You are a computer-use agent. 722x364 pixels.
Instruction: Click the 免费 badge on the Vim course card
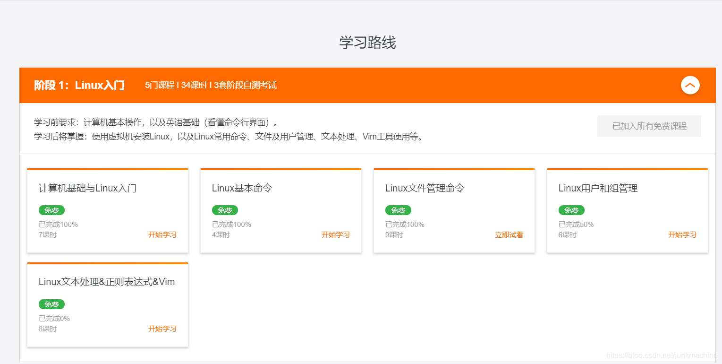pos(51,304)
